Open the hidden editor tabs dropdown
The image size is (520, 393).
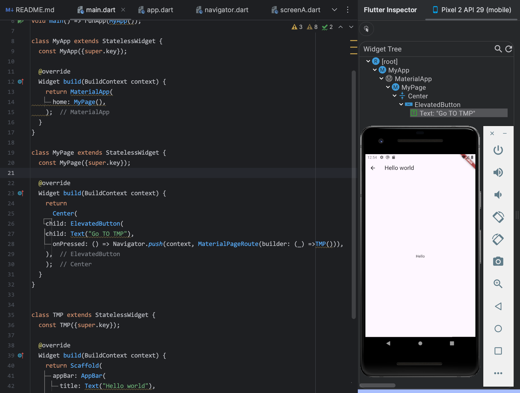tap(334, 10)
